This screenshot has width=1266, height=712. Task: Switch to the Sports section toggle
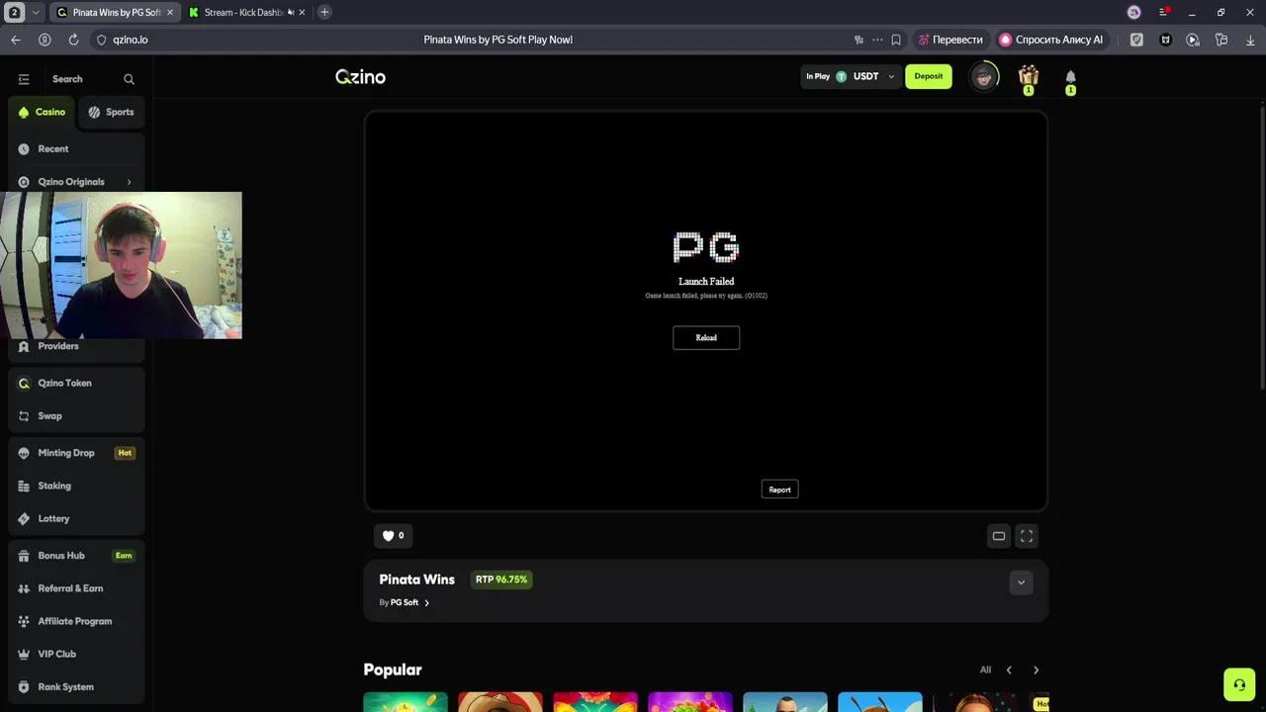111,112
